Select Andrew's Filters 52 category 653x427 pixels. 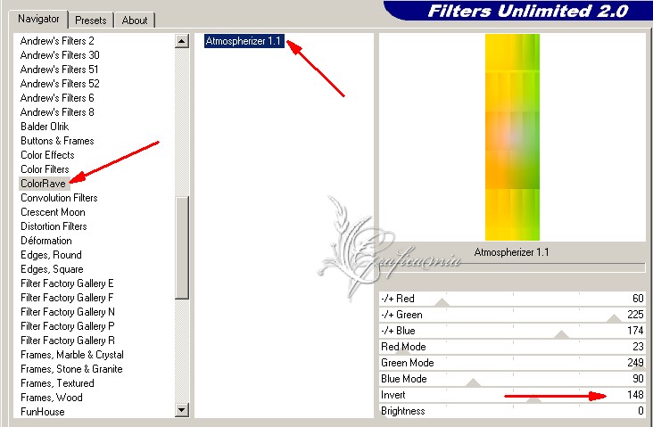coord(60,84)
